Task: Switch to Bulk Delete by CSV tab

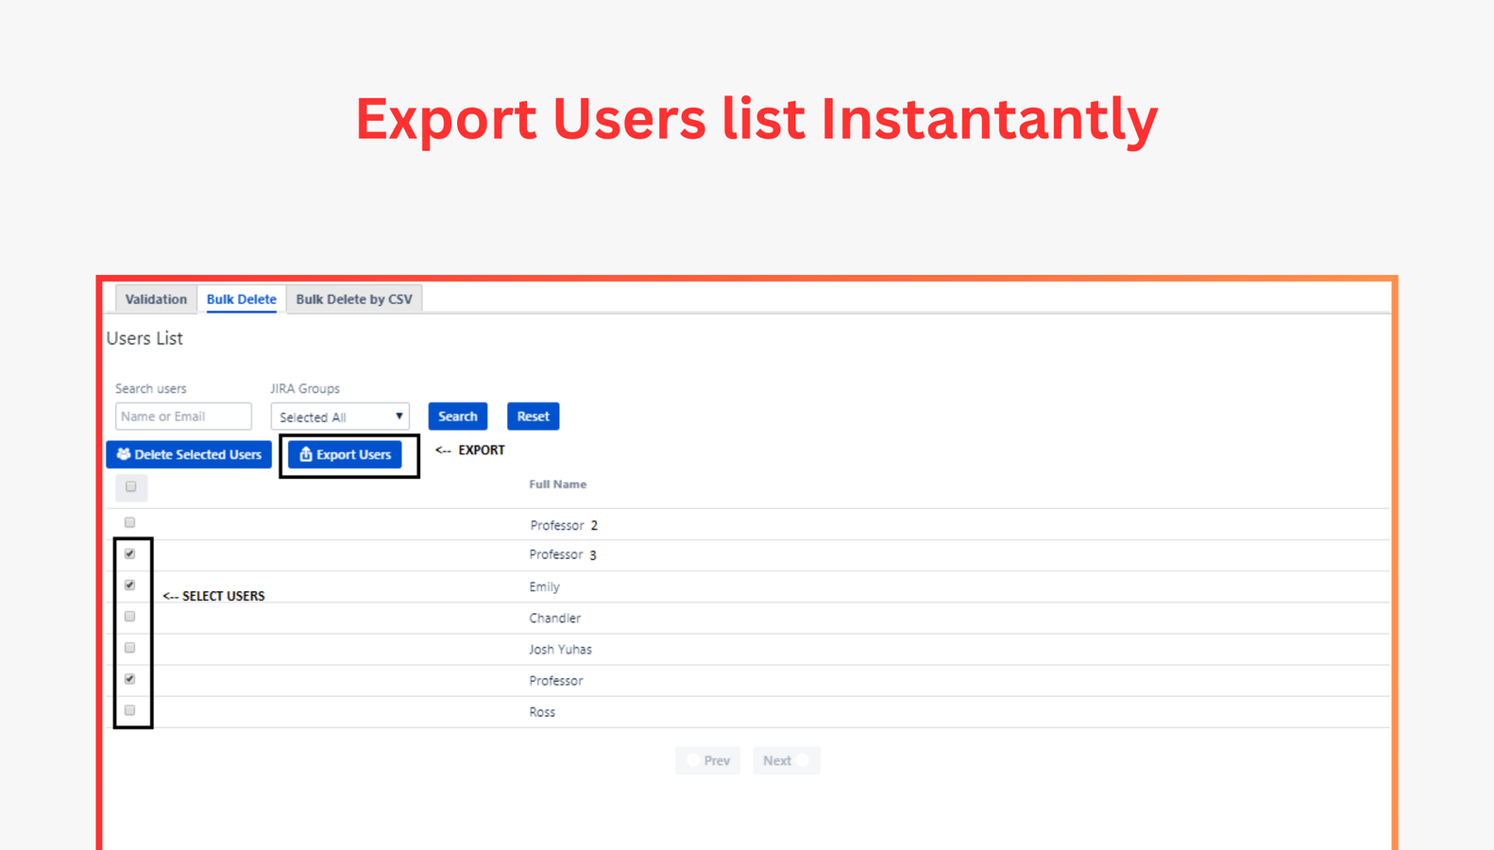Action: [354, 299]
